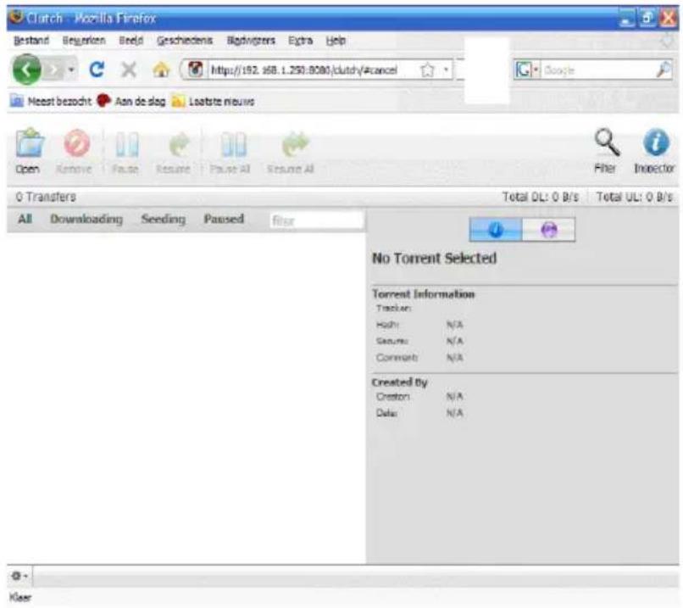
Task: Click the Firefox forward arrow
Action: [54, 70]
